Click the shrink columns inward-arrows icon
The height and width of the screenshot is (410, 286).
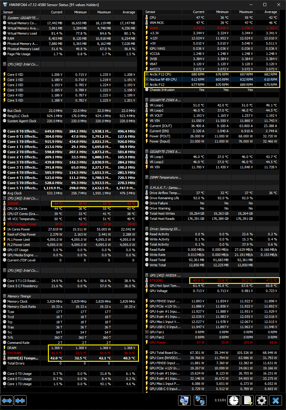[x=20, y=401]
